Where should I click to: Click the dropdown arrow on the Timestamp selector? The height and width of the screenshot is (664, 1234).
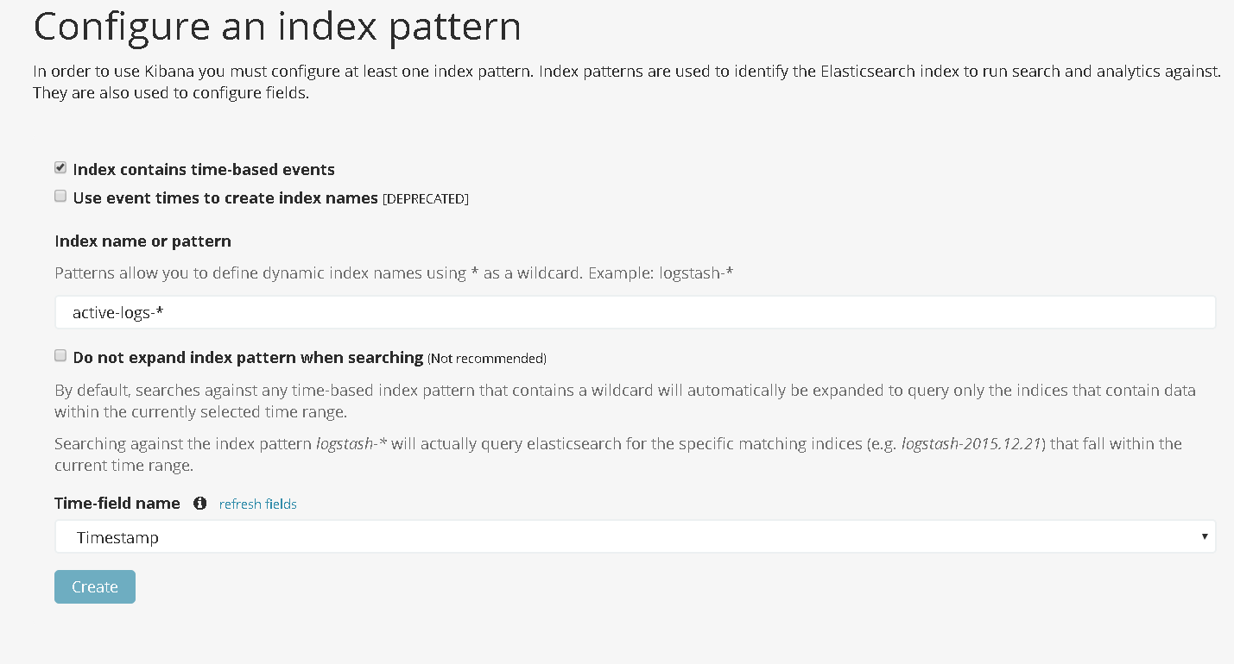(x=1205, y=536)
